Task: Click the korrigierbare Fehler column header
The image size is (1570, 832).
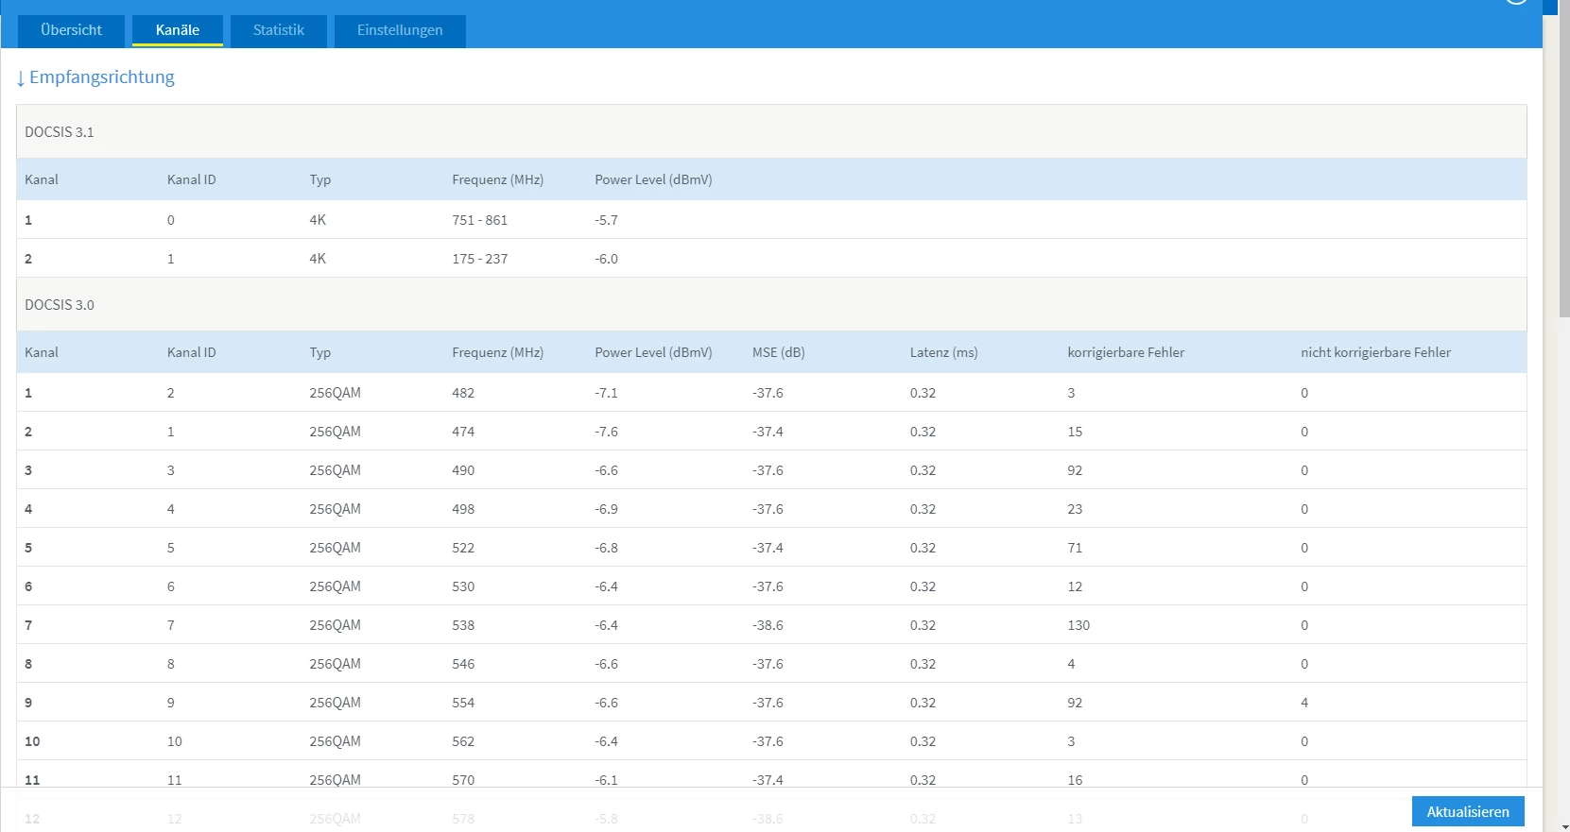Action: pyautogui.click(x=1126, y=352)
